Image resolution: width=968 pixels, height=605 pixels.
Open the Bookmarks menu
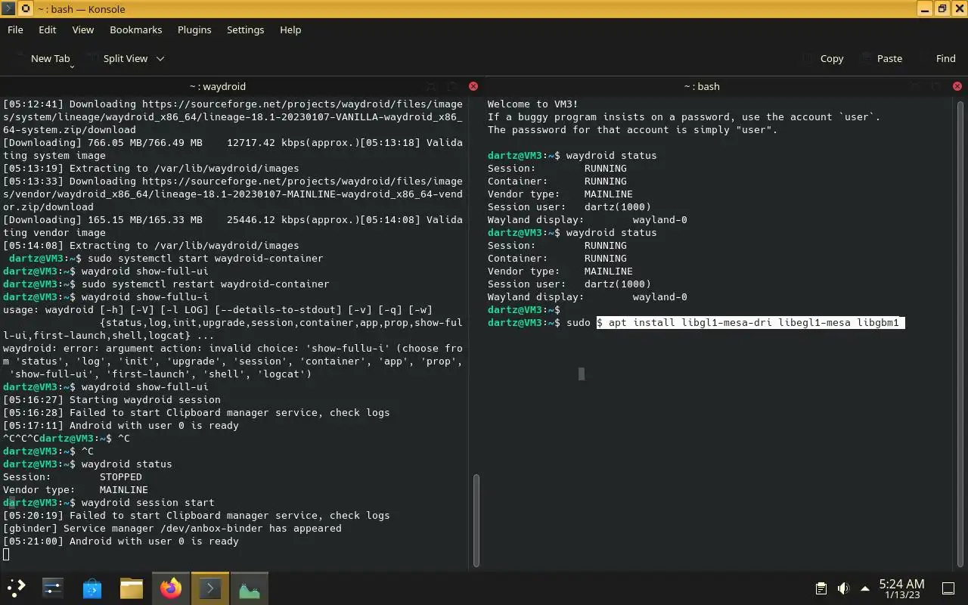[x=136, y=29]
